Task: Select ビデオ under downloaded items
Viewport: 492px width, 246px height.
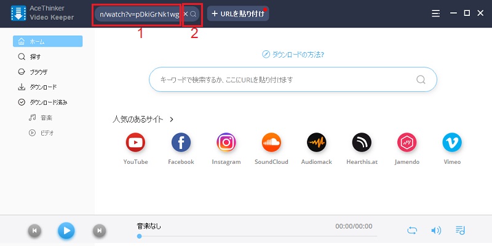Action: pos(41,133)
